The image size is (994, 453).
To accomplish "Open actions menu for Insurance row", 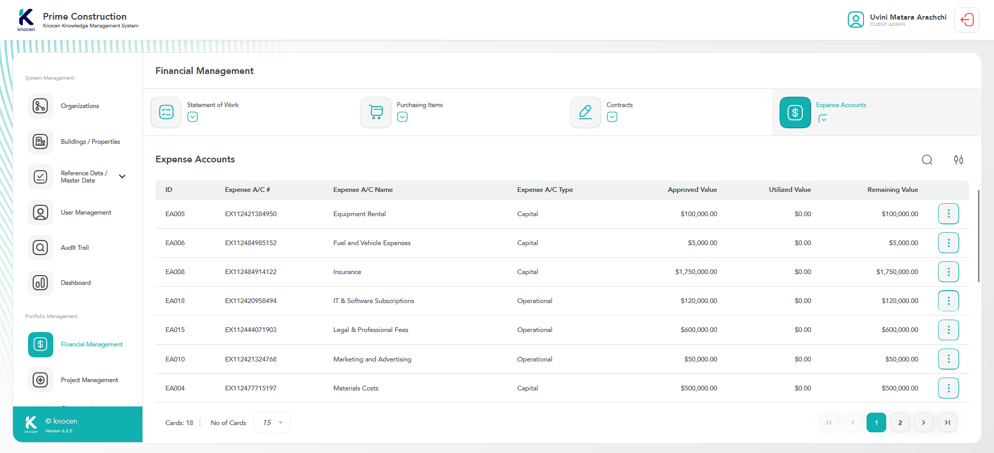I will pos(948,271).
